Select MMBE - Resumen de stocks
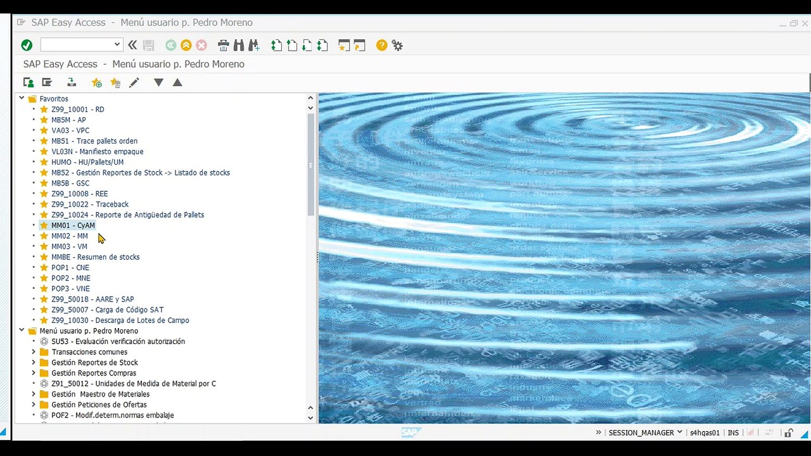Screen dimensions: 811x456 click(x=96, y=257)
